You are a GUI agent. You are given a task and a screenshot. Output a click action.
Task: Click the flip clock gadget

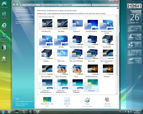point(134,6)
